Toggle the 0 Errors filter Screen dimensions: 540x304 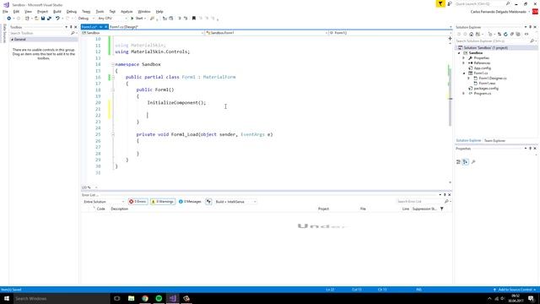(138, 202)
